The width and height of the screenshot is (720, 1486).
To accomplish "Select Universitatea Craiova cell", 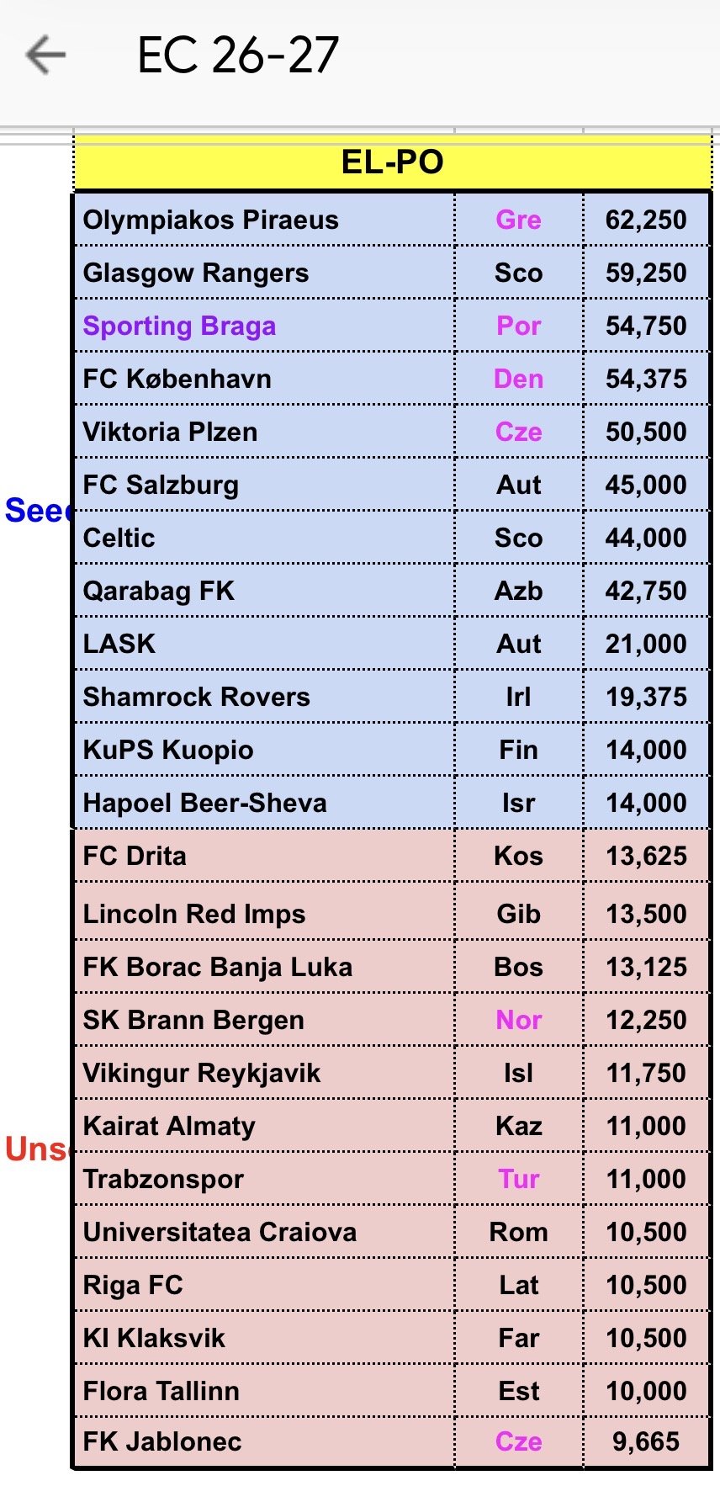I will pos(220,1233).
